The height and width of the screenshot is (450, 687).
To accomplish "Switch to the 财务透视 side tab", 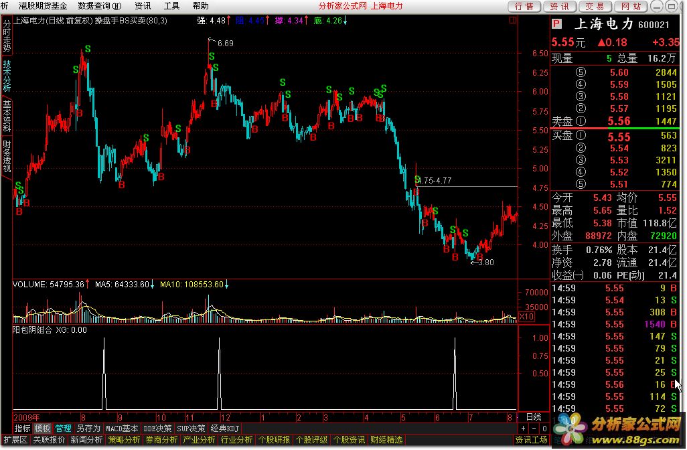I will click(x=7, y=156).
